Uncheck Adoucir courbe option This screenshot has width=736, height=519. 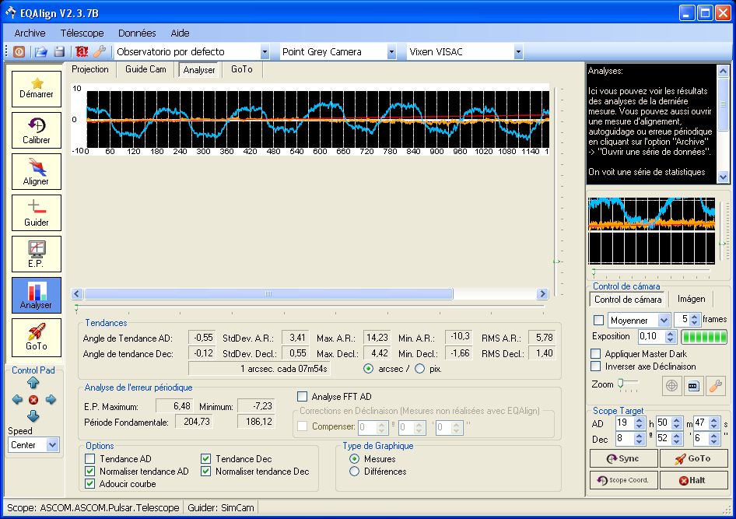tap(90, 484)
